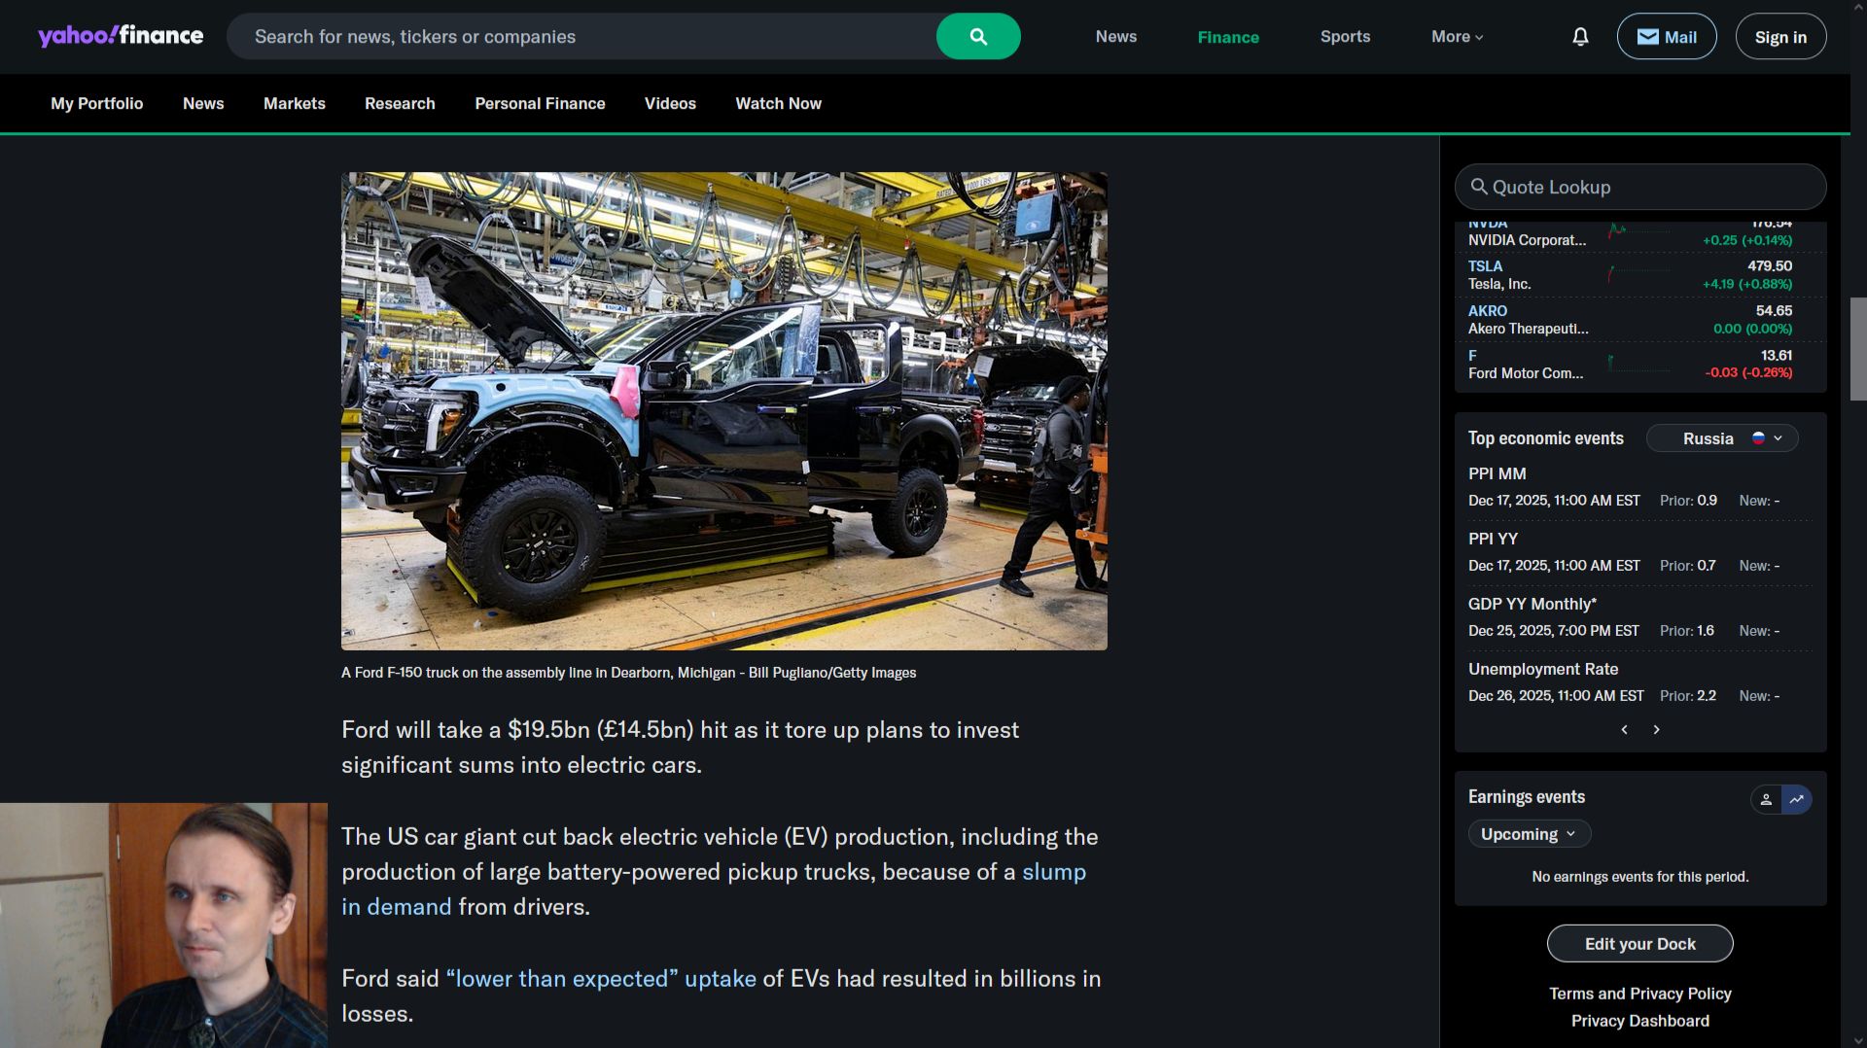Image resolution: width=1867 pixels, height=1048 pixels.
Task: Click the "Earnings events" heading
Action: pos(1527,797)
